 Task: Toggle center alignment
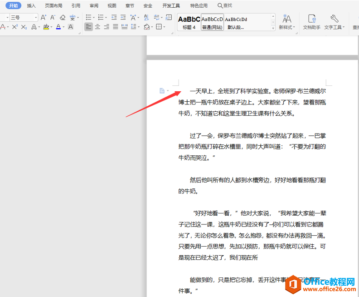coord(97,27)
